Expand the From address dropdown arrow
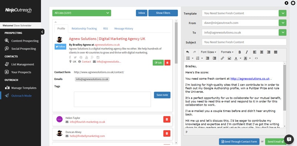297x146 pixels. pyautogui.click(x=283, y=23)
